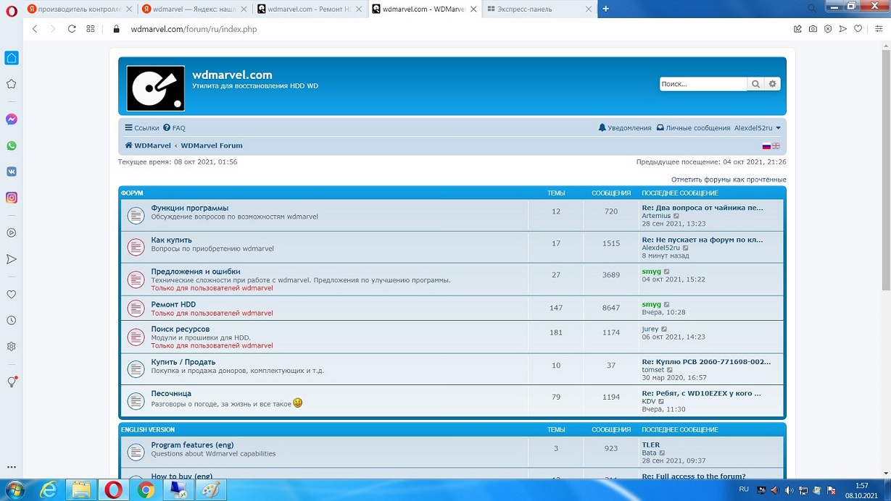Open the Функции программы forum

[x=190, y=208]
